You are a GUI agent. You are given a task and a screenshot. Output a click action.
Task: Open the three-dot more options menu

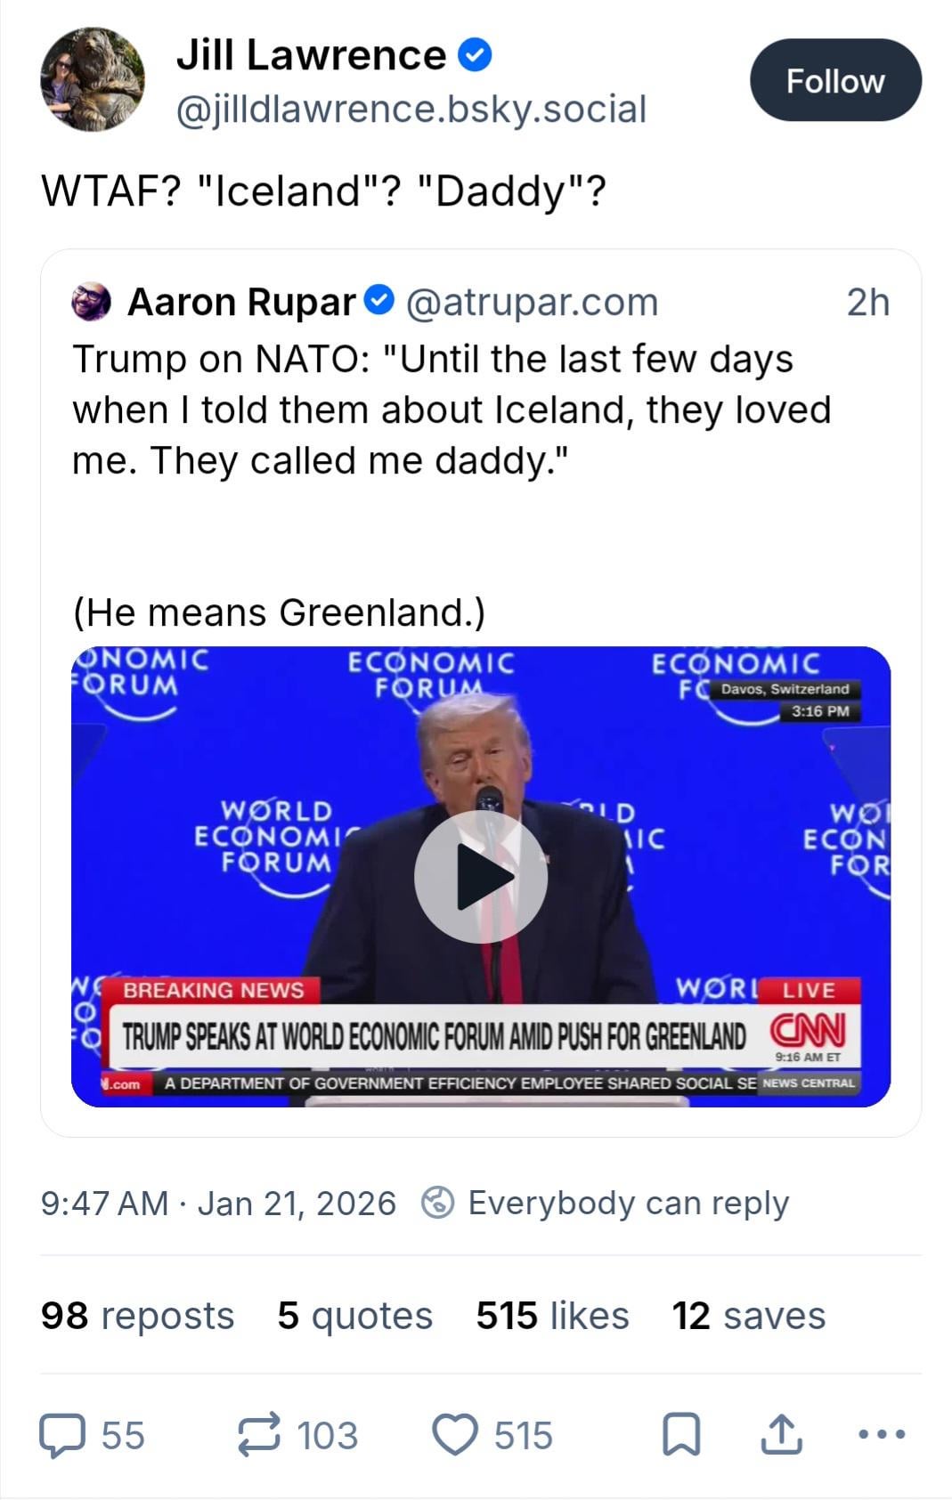[882, 1435]
